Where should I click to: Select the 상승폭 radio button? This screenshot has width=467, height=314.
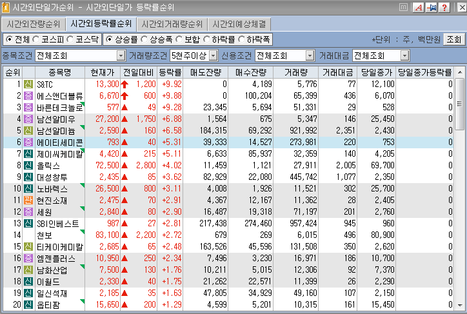(x=144, y=39)
